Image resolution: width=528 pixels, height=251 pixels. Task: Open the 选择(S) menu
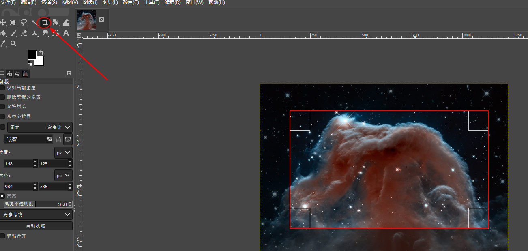pos(49,2)
